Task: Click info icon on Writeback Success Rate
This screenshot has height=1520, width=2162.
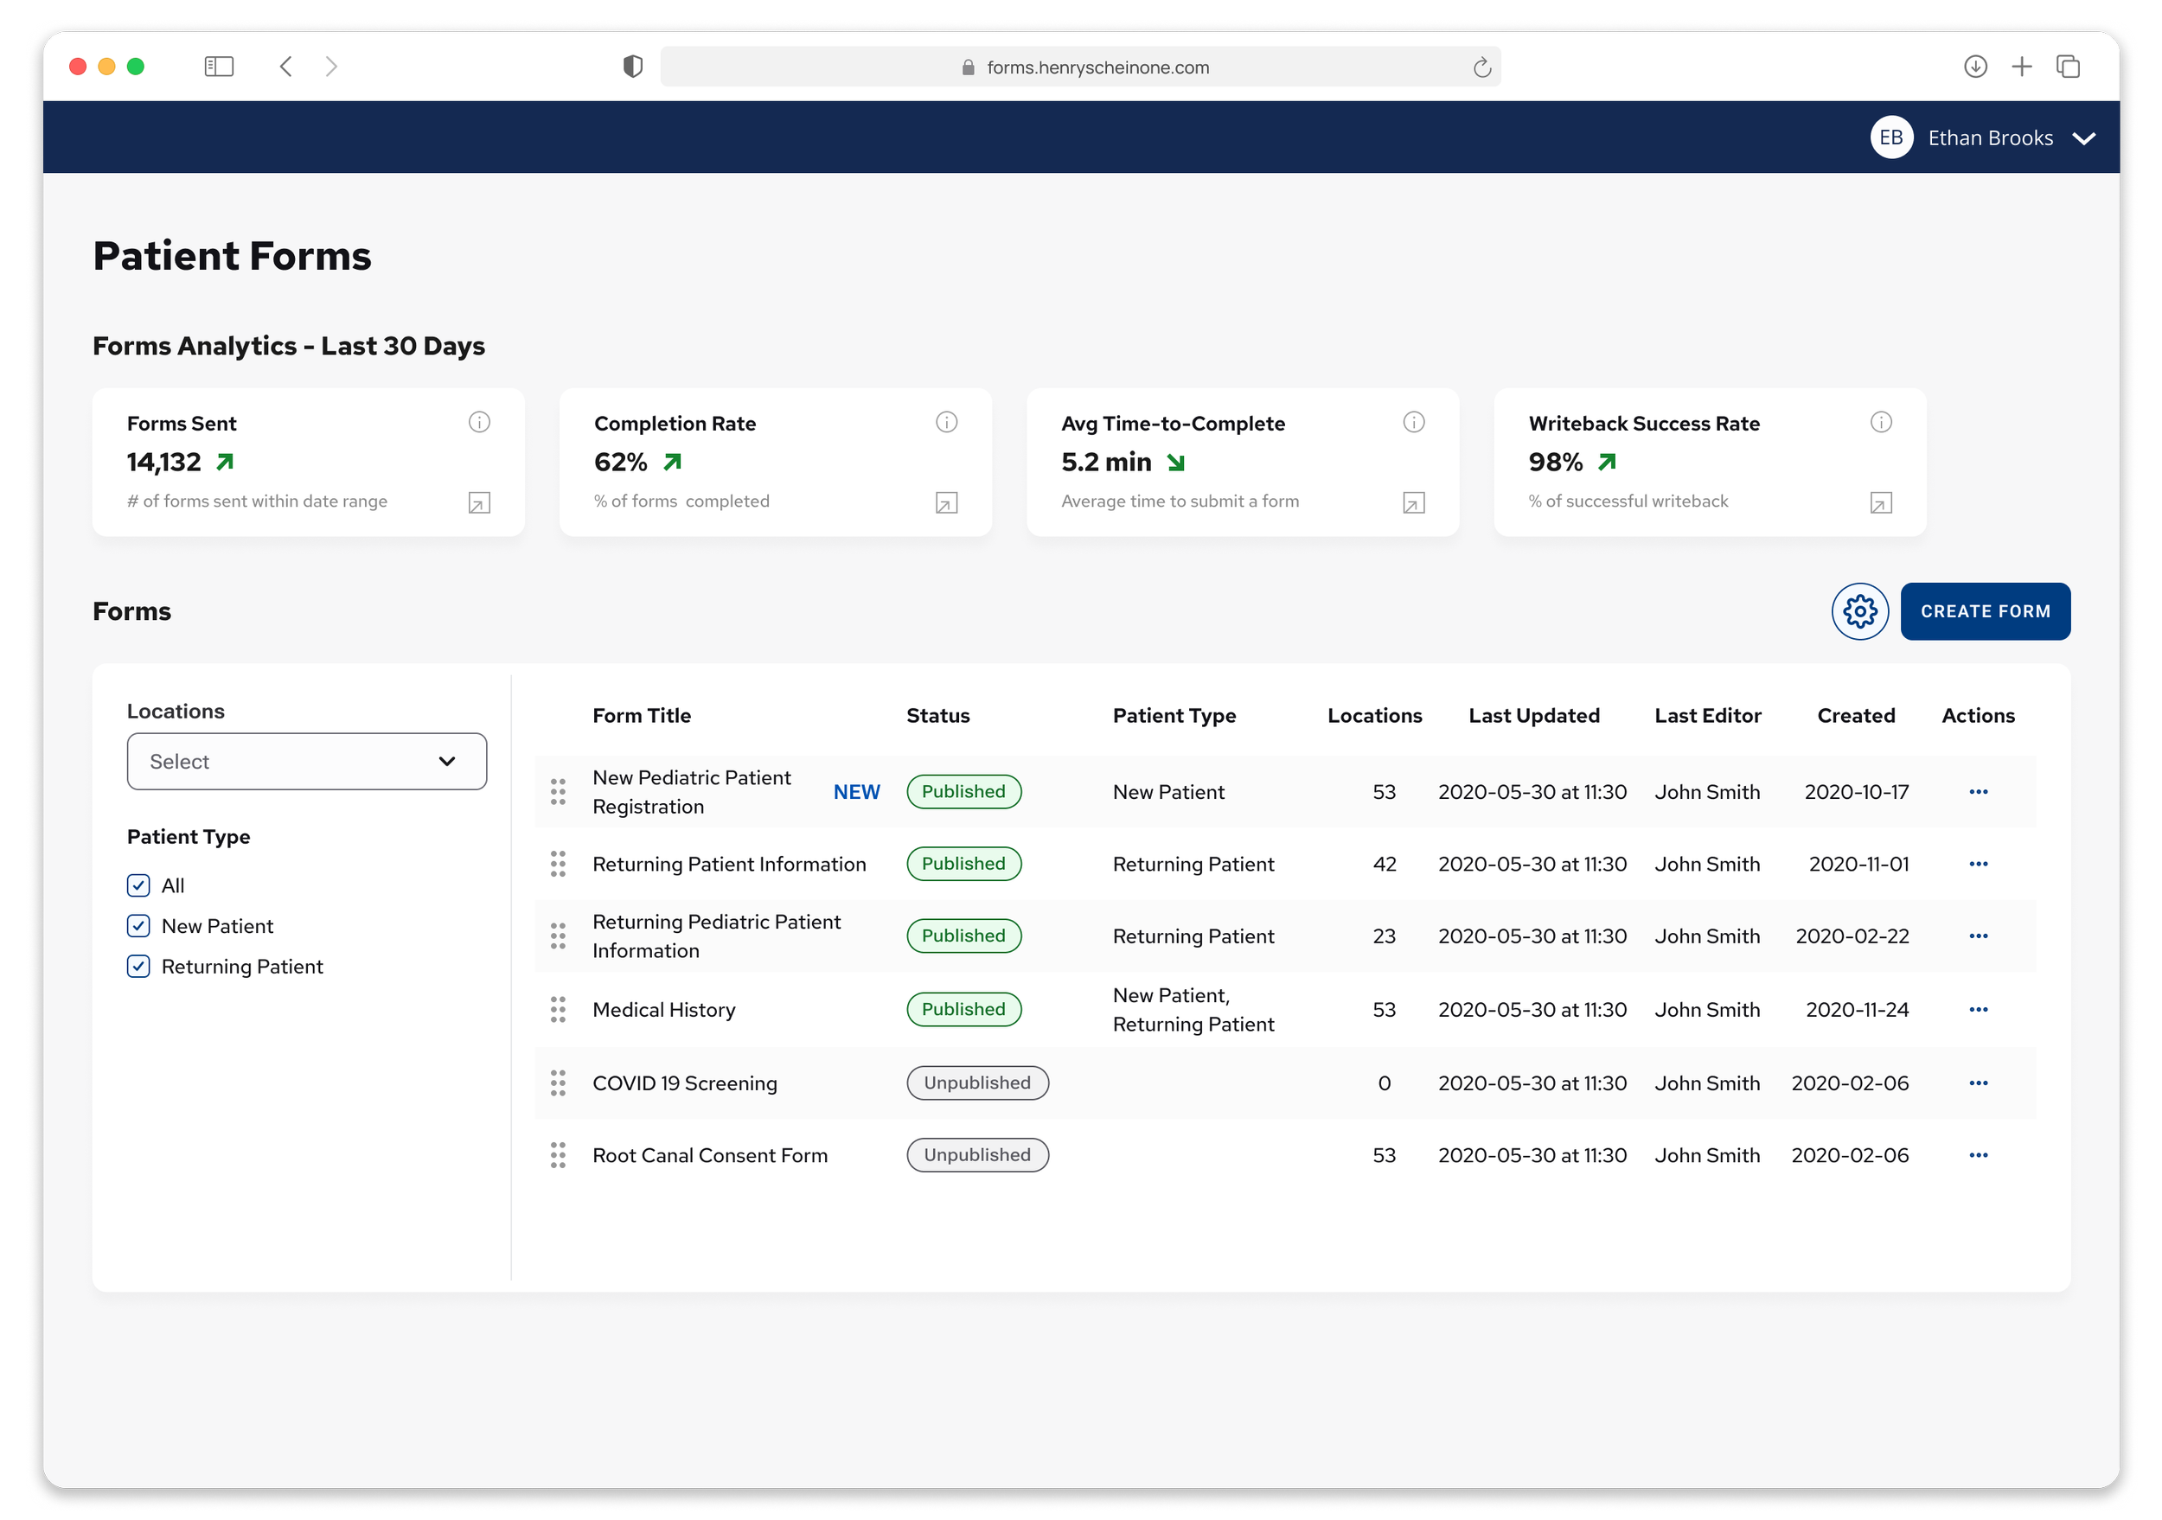Action: [x=1880, y=423]
